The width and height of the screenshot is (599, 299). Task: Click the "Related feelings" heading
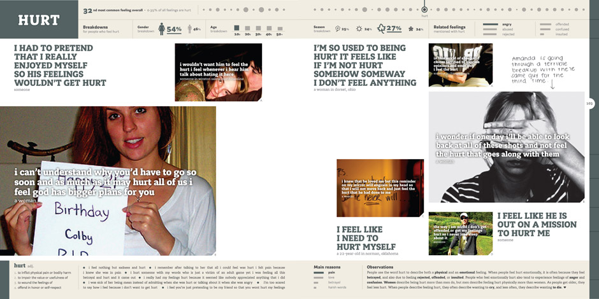[449, 27]
